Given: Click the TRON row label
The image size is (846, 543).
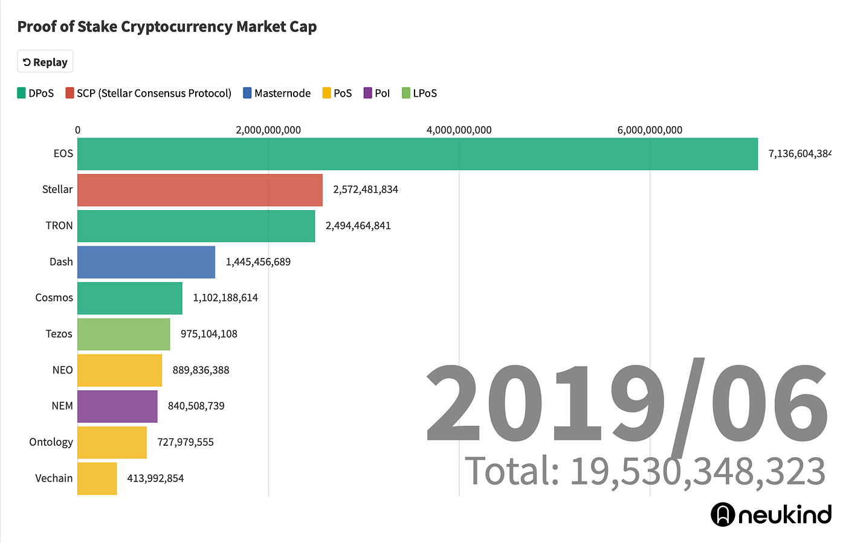Looking at the screenshot, I should tap(59, 226).
